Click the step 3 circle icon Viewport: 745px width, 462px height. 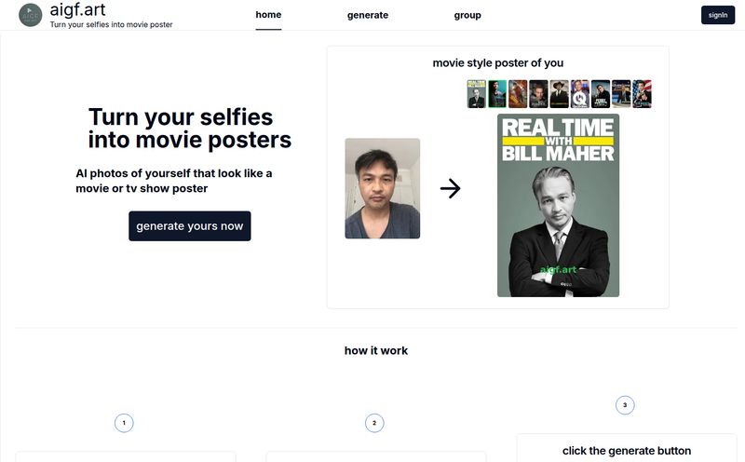[625, 405]
